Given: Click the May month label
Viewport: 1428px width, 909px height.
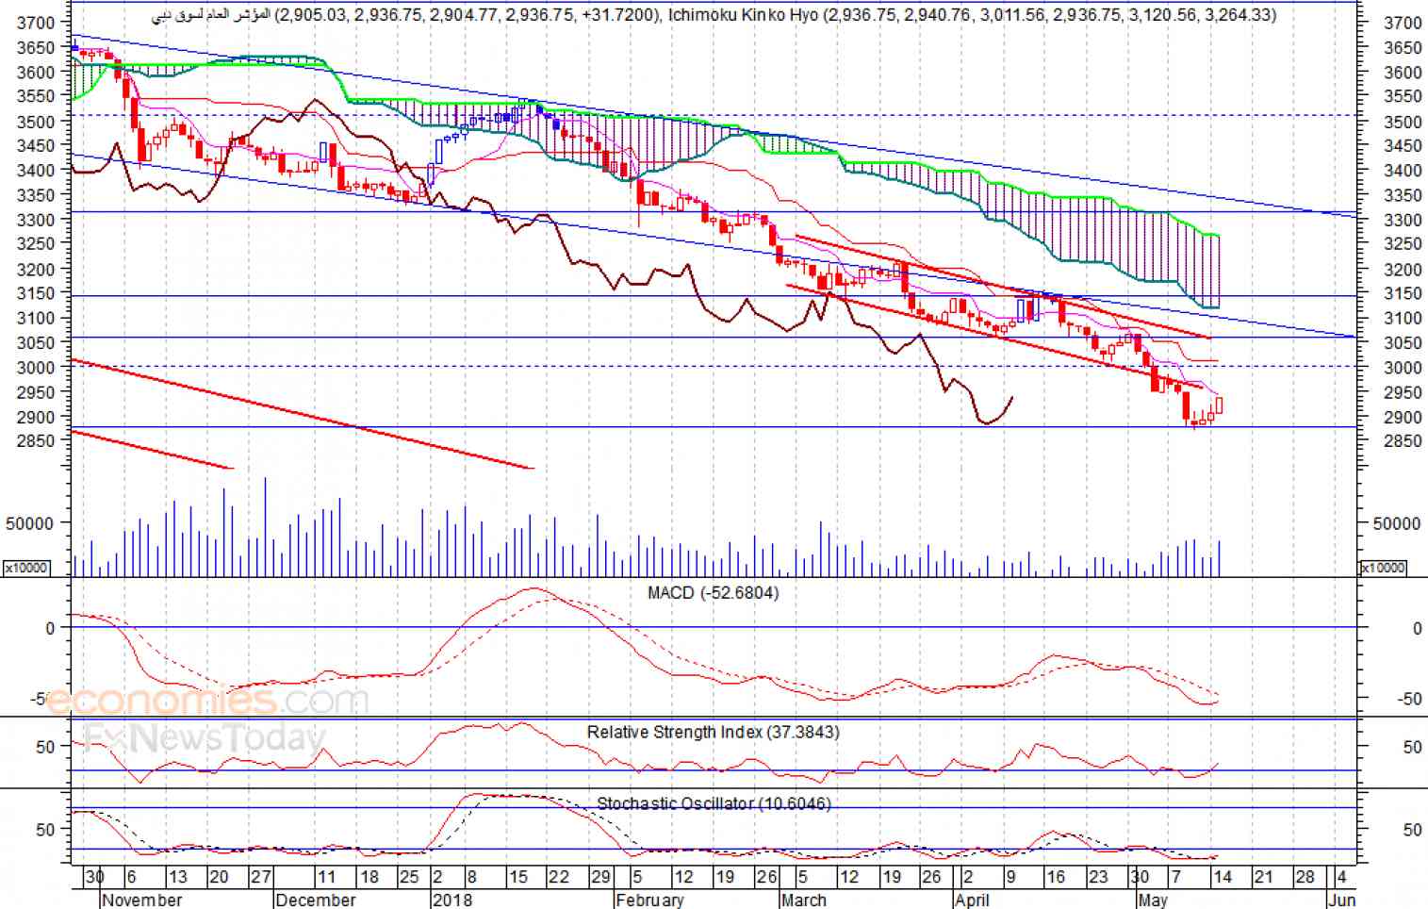Looking at the screenshot, I should click(x=1153, y=900).
